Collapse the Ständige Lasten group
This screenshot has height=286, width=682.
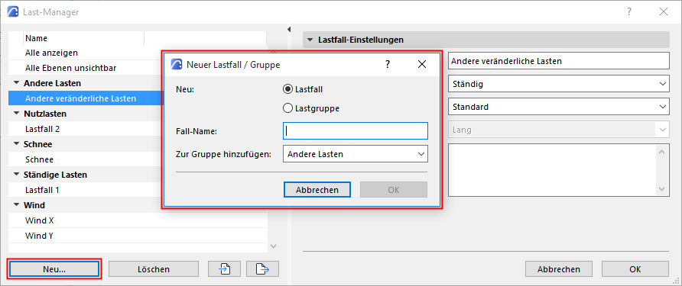point(17,175)
